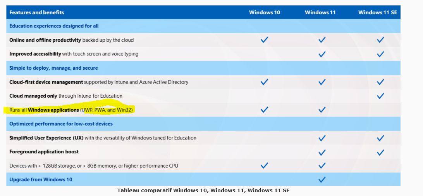The width and height of the screenshot is (423, 196).
Task: Click the Runs all Windows applications row text
Action: 72,110
